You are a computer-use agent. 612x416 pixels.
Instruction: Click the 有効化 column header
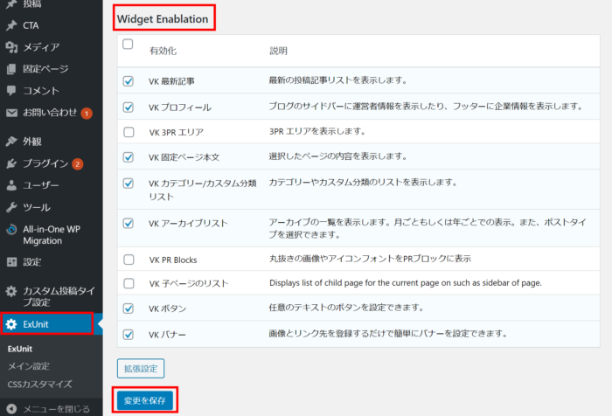point(163,51)
